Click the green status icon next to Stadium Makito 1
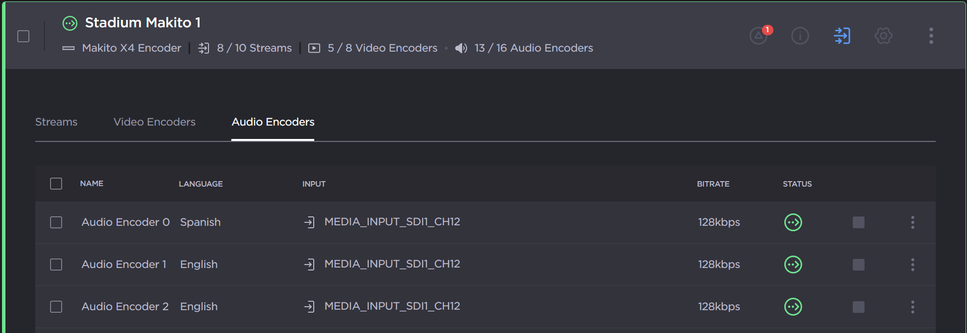Viewport: 967px width, 333px height. pyautogui.click(x=69, y=23)
